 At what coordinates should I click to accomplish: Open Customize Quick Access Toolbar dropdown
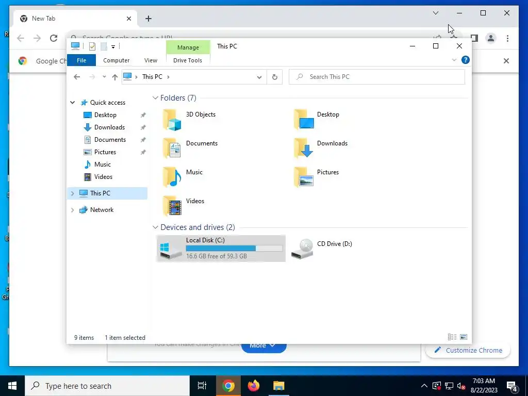click(113, 47)
